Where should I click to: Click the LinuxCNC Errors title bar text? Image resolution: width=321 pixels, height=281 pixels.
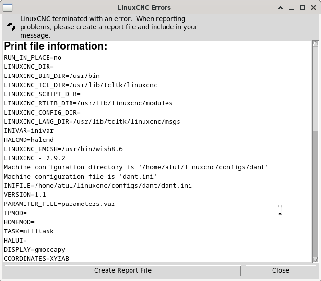click(x=144, y=8)
